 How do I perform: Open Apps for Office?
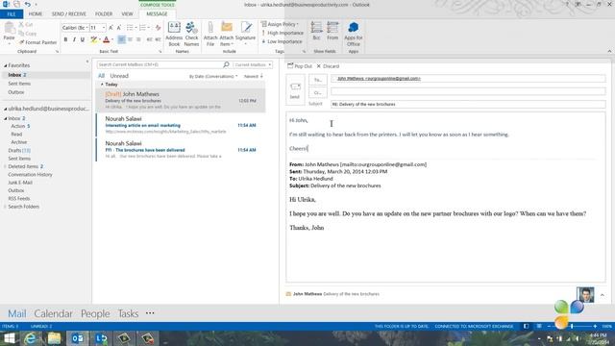[x=353, y=34]
